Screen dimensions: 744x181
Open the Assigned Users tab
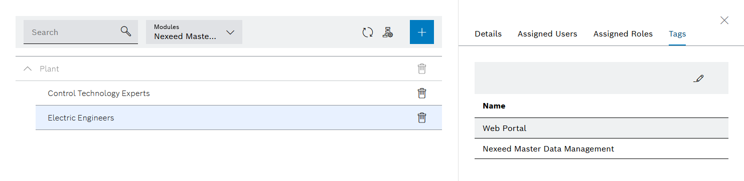pyautogui.click(x=547, y=34)
